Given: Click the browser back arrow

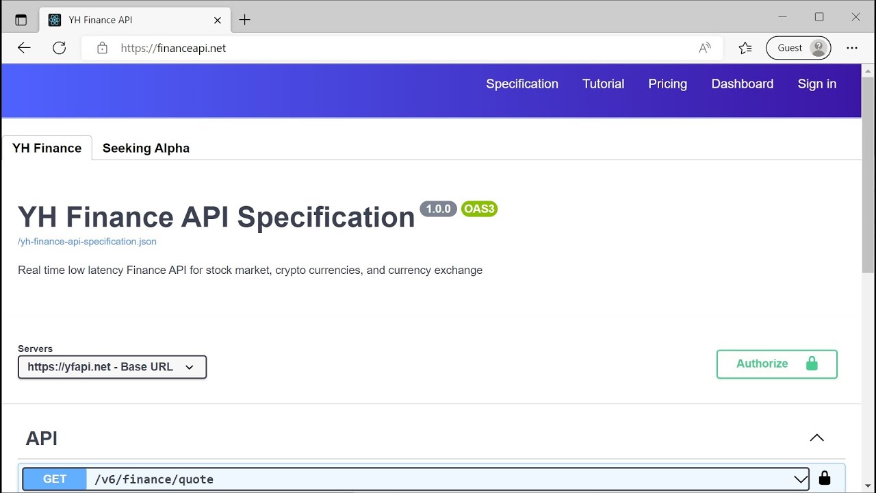Looking at the screenshot, I should coord(24,48).
